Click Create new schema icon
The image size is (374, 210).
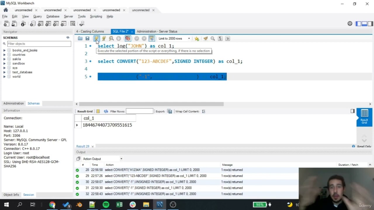click(33, 24)
